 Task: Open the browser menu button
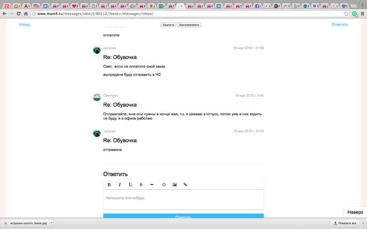[362, 14]
